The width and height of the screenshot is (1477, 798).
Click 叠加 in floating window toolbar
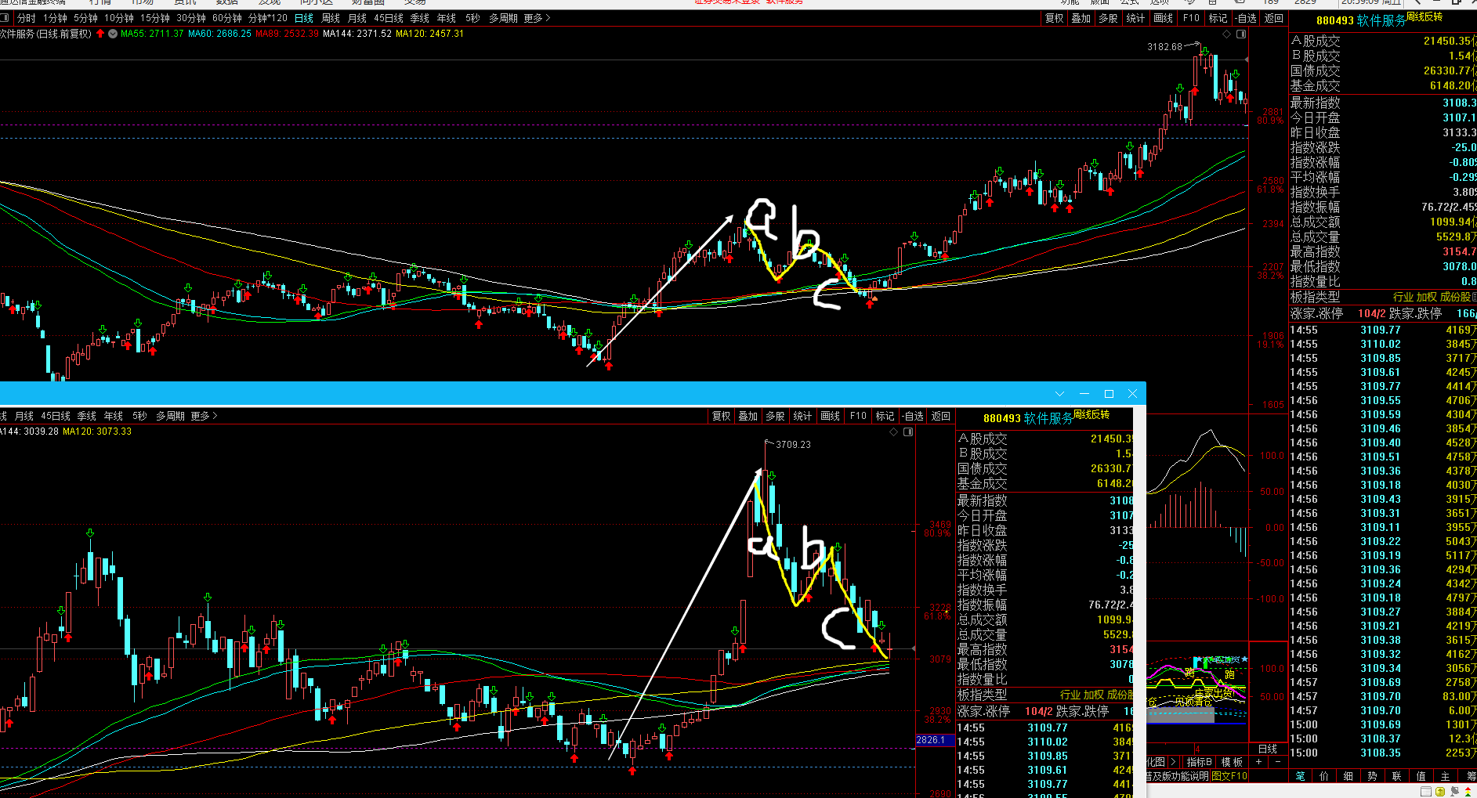(x=748, y=416)
